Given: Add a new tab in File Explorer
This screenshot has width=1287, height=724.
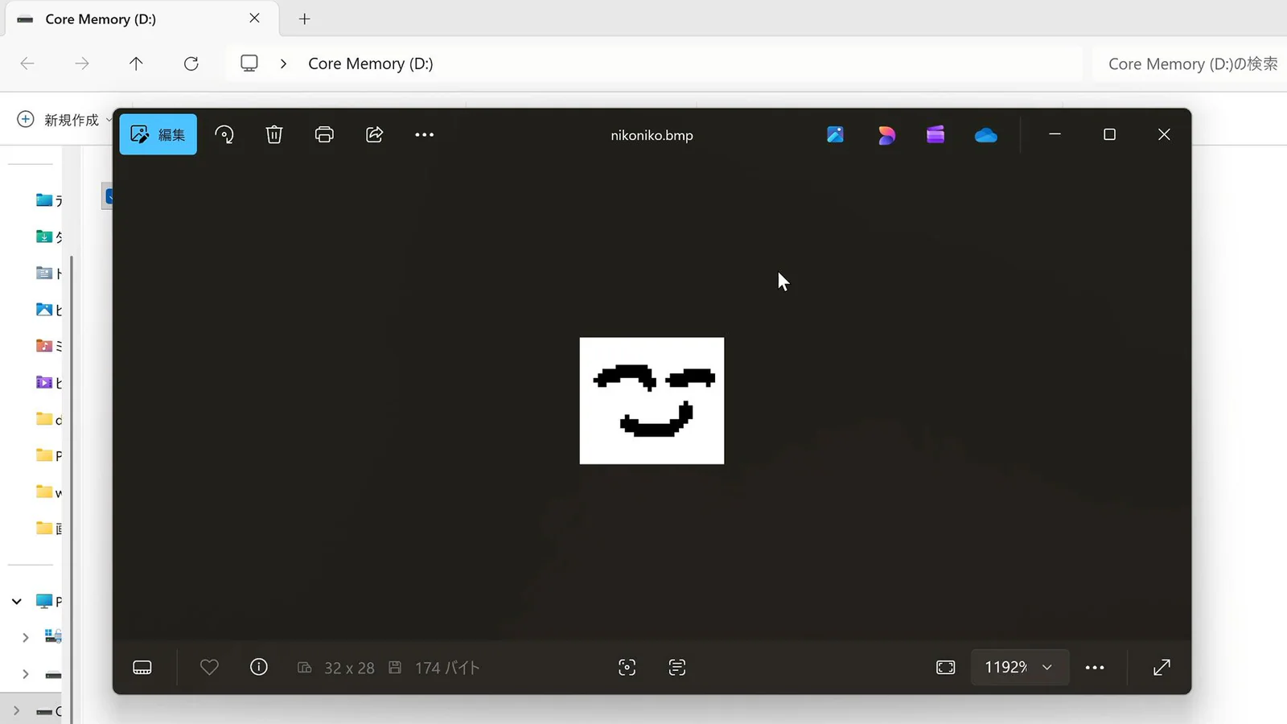Looking at the screenshot, I should (304, 19).
